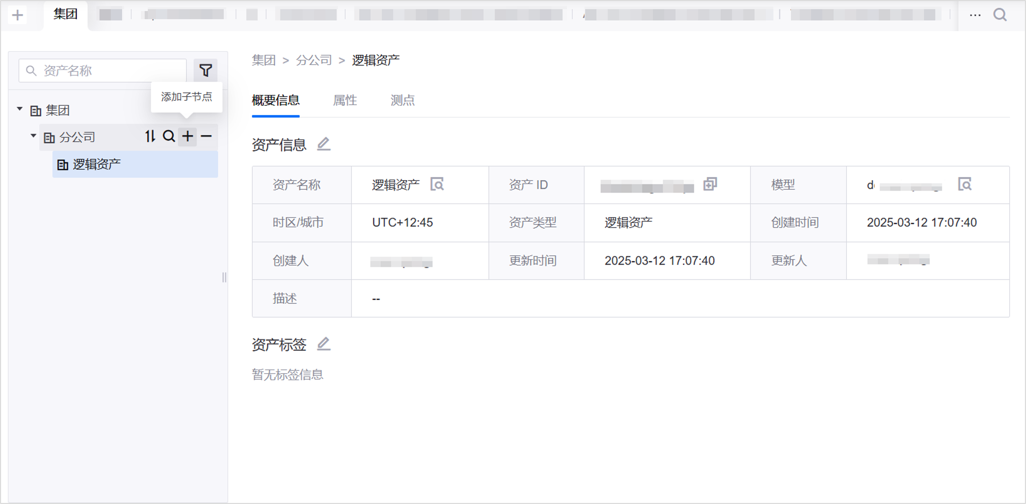The width and height of the screenshot is (1026, 504).
Task: Select 逻辑资产 in the asset tree
Action: [x=96, y=164]
